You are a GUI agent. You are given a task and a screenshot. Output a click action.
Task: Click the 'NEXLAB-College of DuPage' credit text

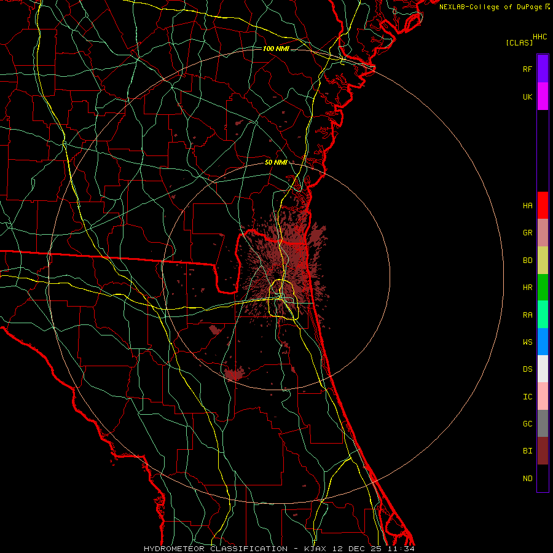490,7
